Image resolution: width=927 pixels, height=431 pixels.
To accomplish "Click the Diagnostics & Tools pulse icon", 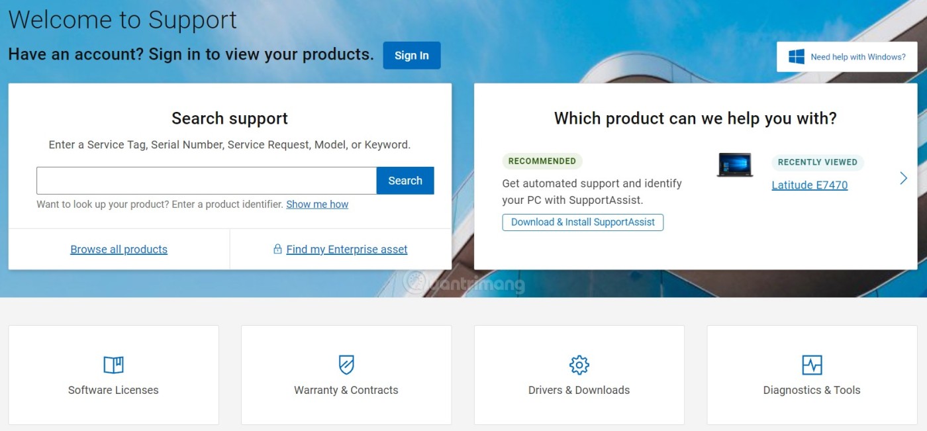I will click(x=812, y=365).
